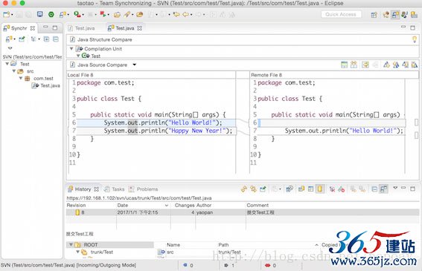Click the Local File 8 header label

pyautogui.click(x=80, y=75)
